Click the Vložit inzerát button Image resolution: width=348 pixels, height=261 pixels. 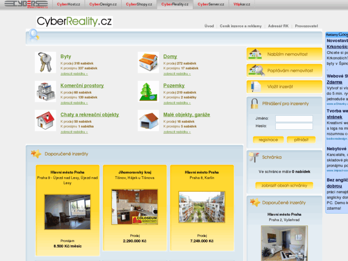[x=284, y=87]
